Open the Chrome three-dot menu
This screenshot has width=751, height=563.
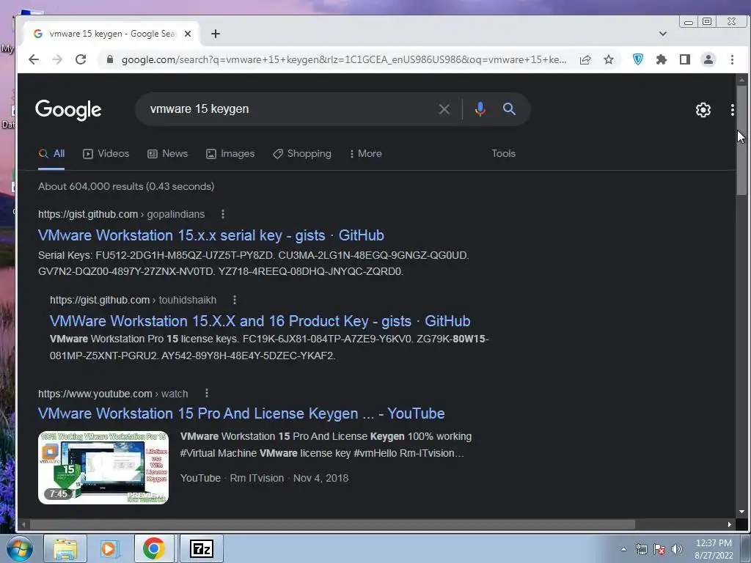[x=732, y=59]
